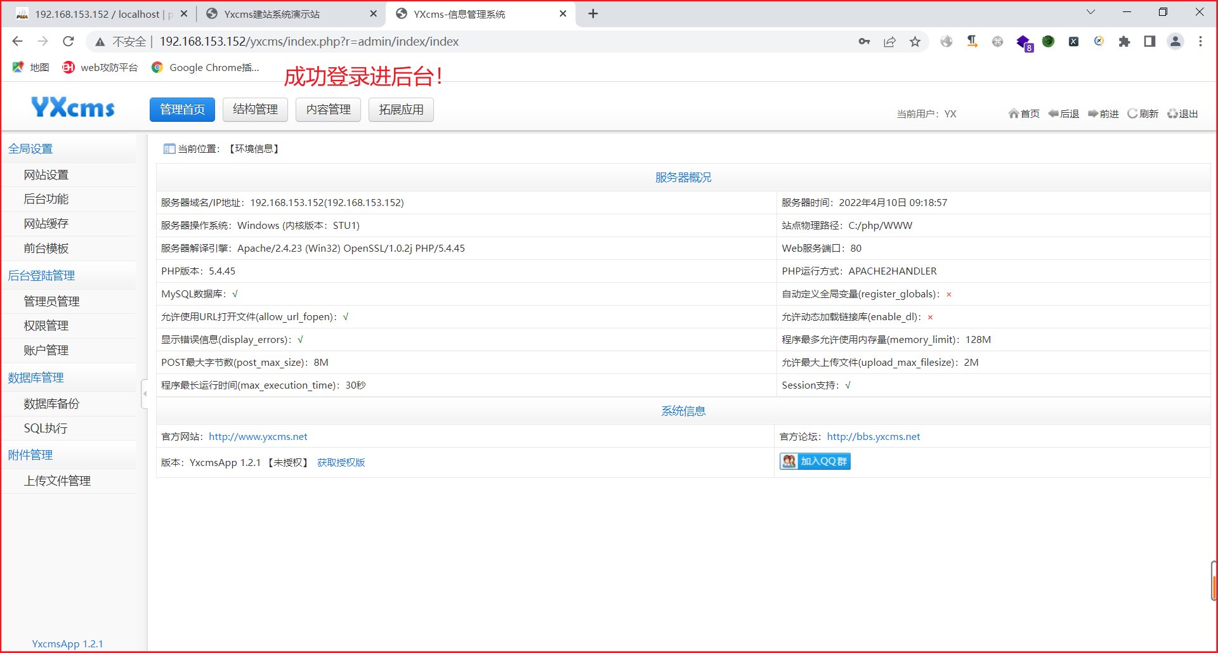Switch to the 192.168.153.152 / localhost tab
This screenshot has width=1218, height=653.
(x=101, y=14)
